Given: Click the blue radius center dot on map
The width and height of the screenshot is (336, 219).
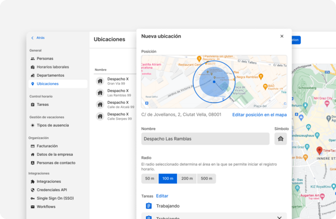Looking at the screenshot, I should (214, 82).
